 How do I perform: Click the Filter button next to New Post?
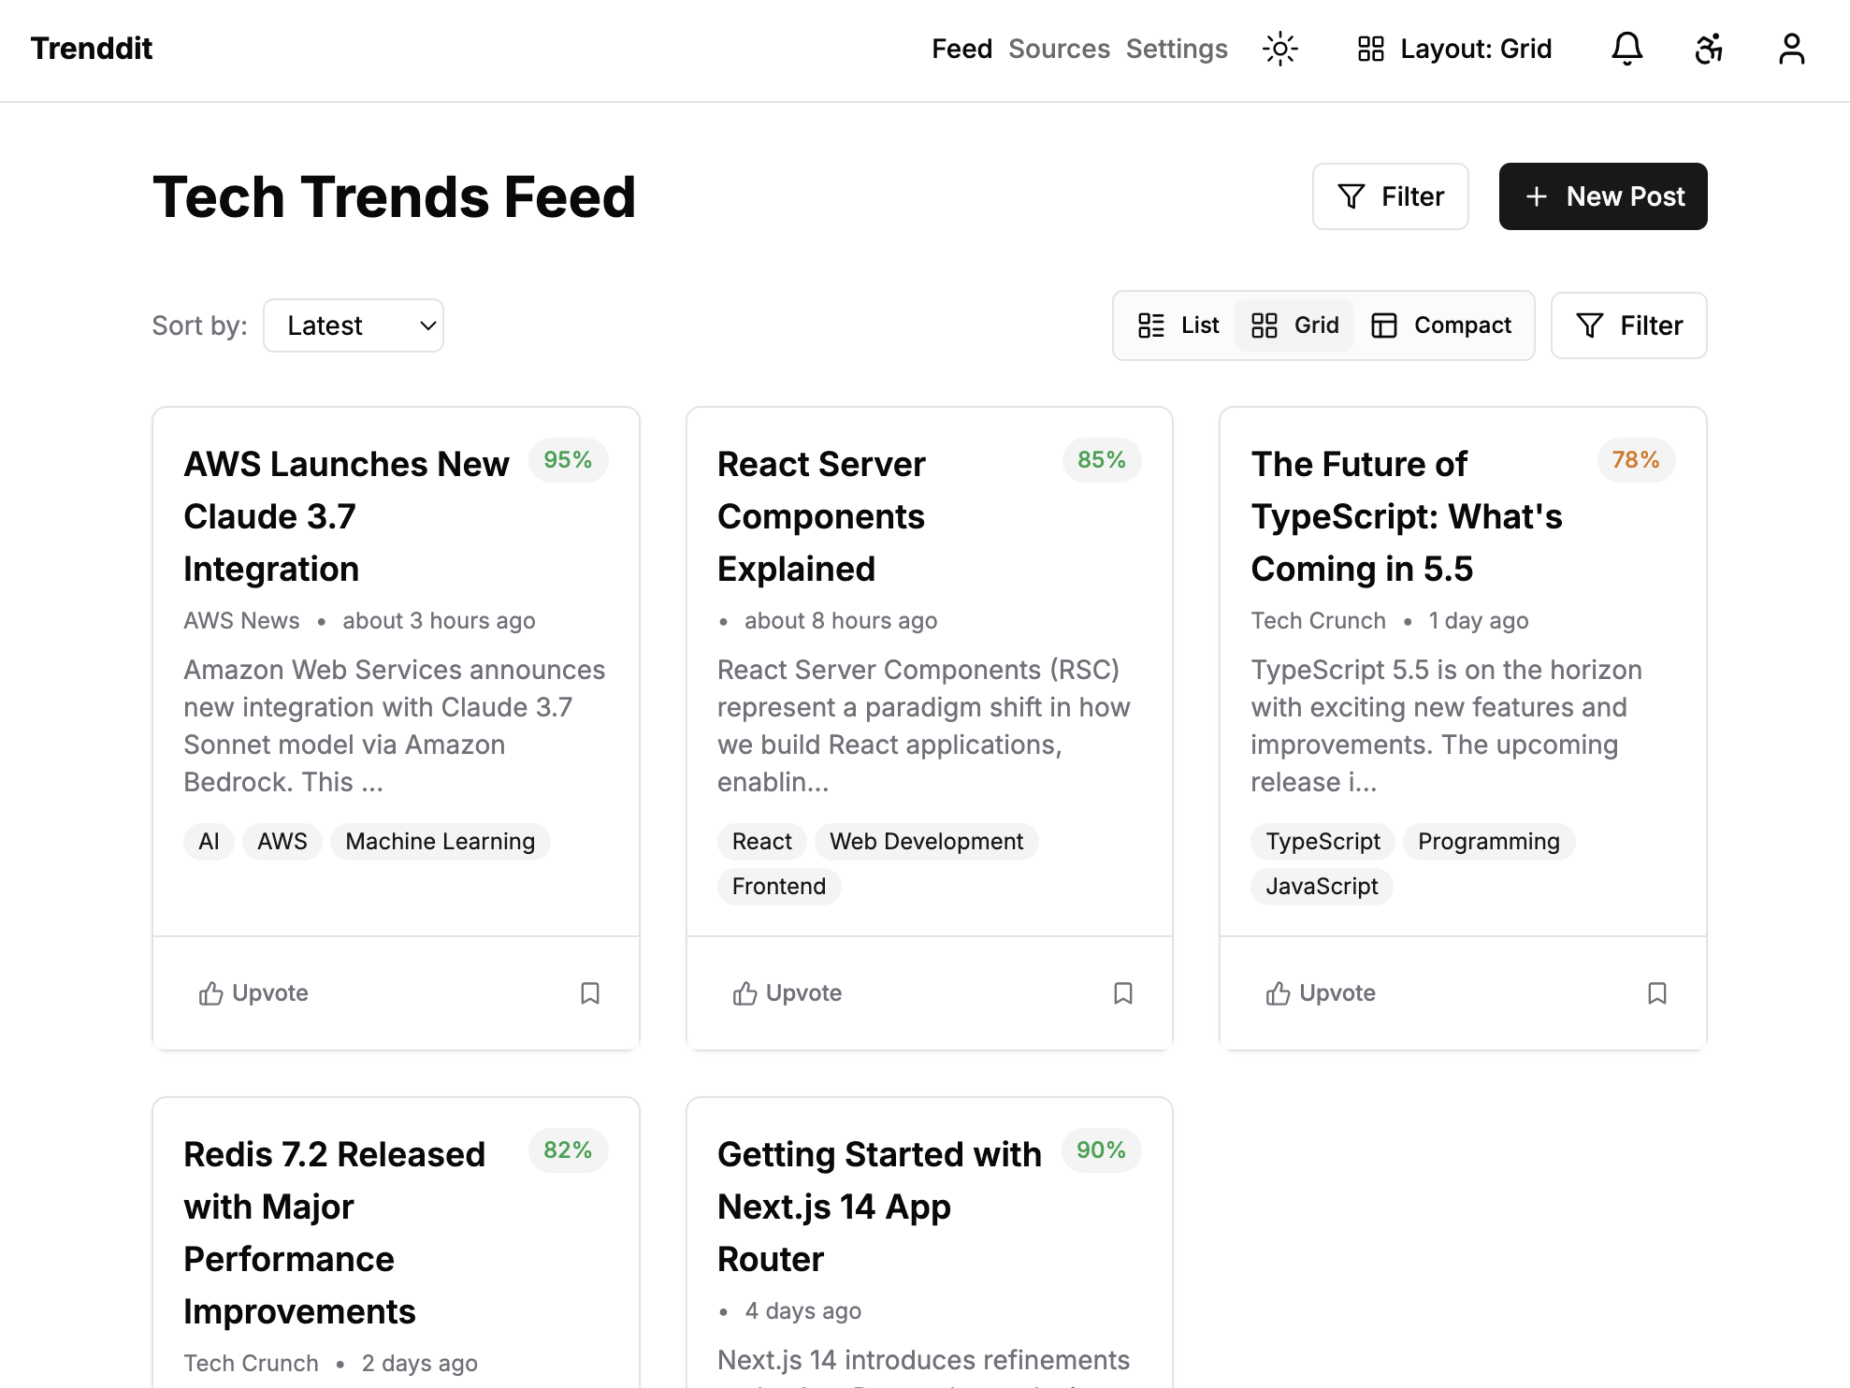point(1390,196)
